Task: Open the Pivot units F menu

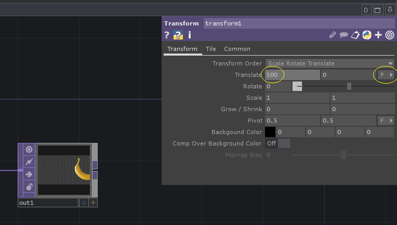Action: tap(386, 121)
